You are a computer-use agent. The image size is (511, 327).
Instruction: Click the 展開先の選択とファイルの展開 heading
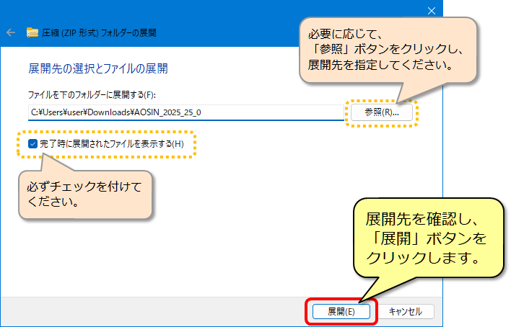(97, 69)
